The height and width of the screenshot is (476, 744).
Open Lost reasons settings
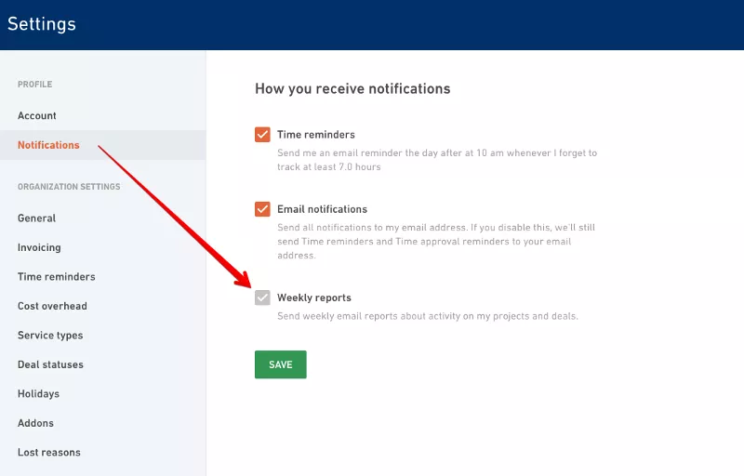coord(49,453)
